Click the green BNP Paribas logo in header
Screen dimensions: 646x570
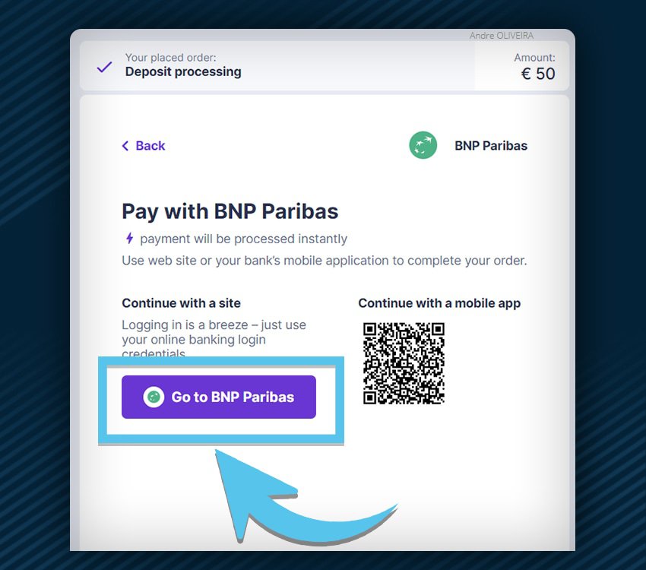point(423,145)
